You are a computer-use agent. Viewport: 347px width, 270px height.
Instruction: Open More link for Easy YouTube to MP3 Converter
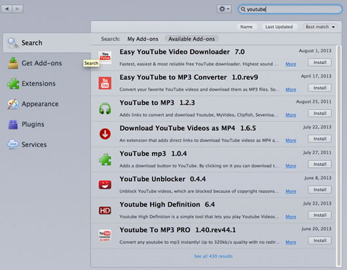(x=291, y=90)
